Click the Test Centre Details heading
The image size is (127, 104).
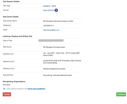tap(11, 17)
